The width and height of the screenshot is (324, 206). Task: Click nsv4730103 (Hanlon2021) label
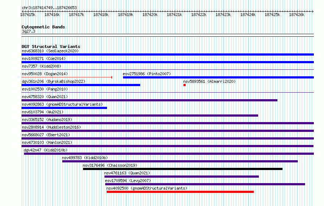(47, 142)
